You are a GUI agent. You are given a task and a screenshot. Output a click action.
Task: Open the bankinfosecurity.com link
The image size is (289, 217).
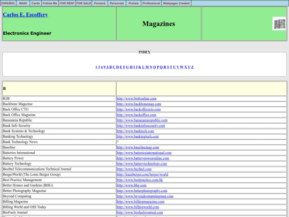click(x=141, y=126)
